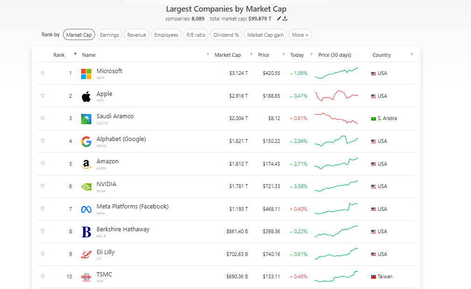The image size is (471, 289).
Task: Open Apple 30-day price chart
Action: (x=336, y=95)
